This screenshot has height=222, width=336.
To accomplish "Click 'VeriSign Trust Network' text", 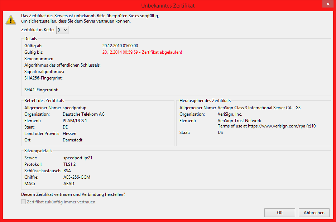I will pyautogui.click(x=239, y=121).
